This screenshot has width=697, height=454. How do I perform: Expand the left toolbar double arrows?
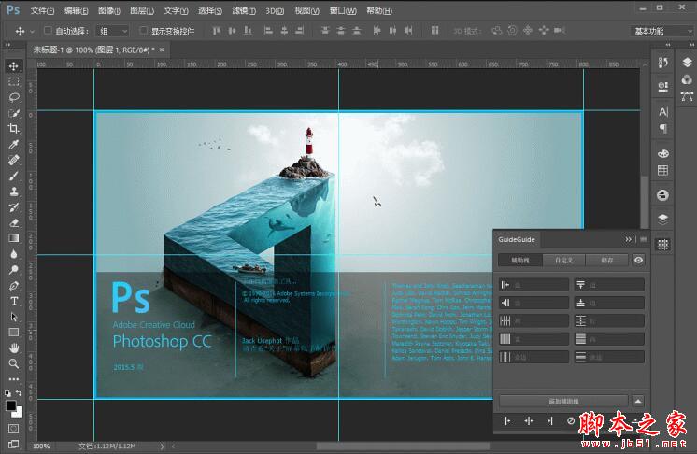click(7, 45)
